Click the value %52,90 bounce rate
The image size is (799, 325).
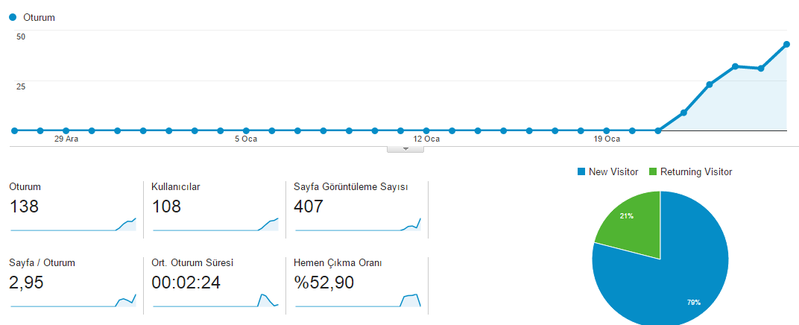tap(324, 283)
